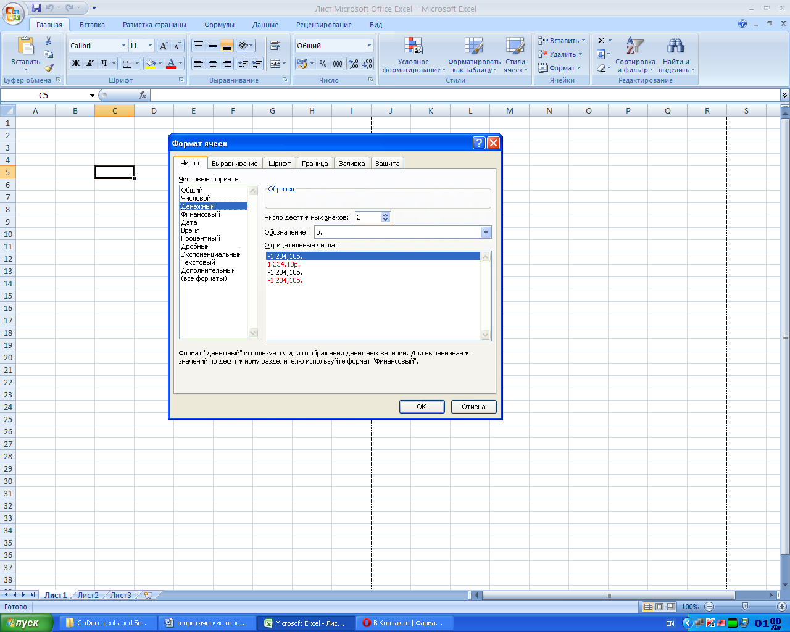Toggle italic К formatting
The image size is (790, 632).
point(90,63)
